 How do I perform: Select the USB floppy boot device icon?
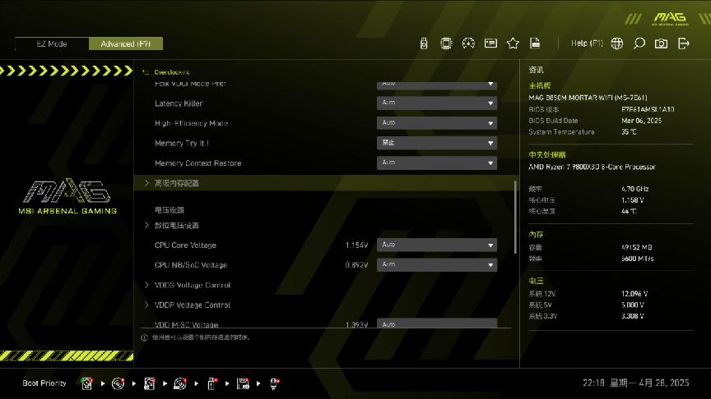(243, 383)
